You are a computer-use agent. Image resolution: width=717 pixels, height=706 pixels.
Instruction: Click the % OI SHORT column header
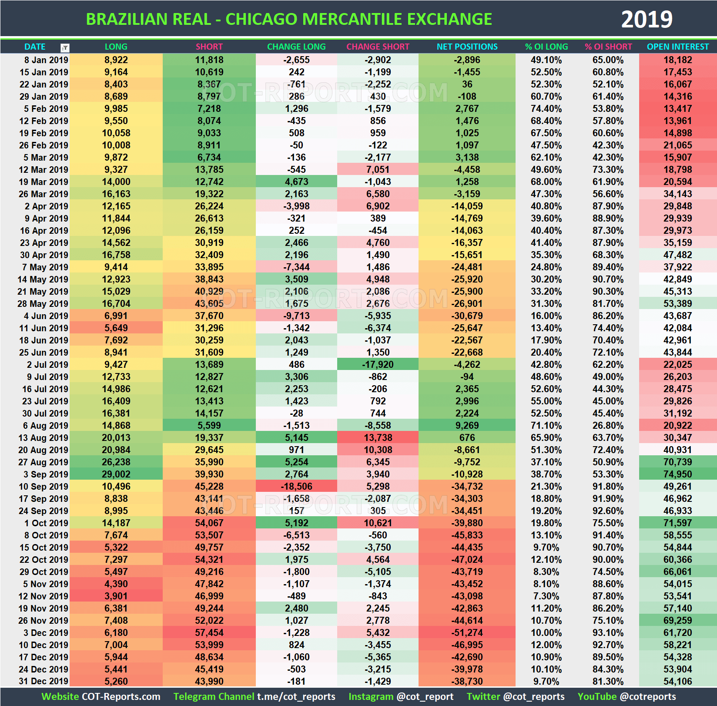coord(609,47)
